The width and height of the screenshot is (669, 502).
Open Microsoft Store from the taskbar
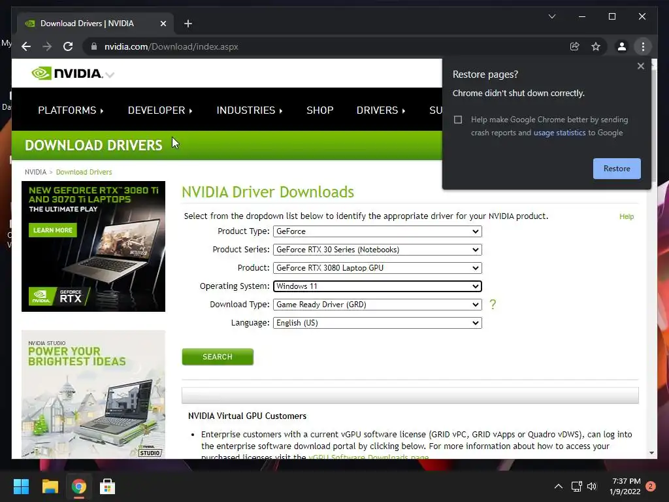[108, 486]
